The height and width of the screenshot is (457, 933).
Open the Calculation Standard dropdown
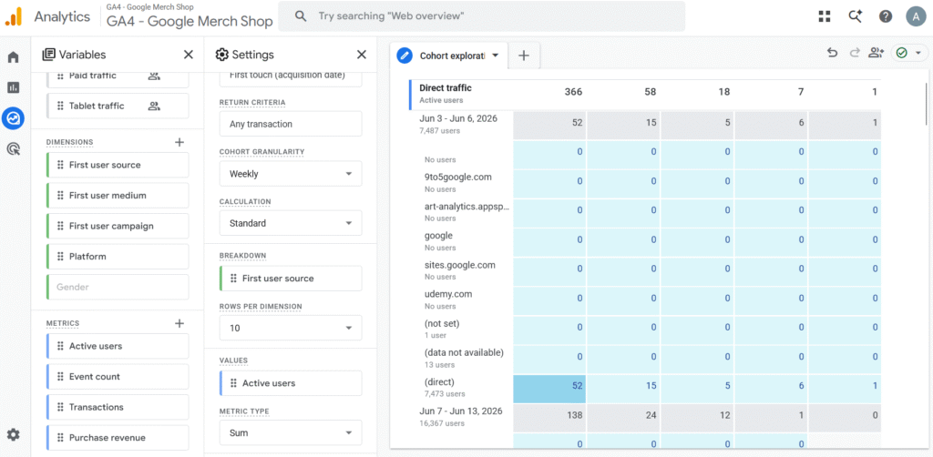coord(291,223)
